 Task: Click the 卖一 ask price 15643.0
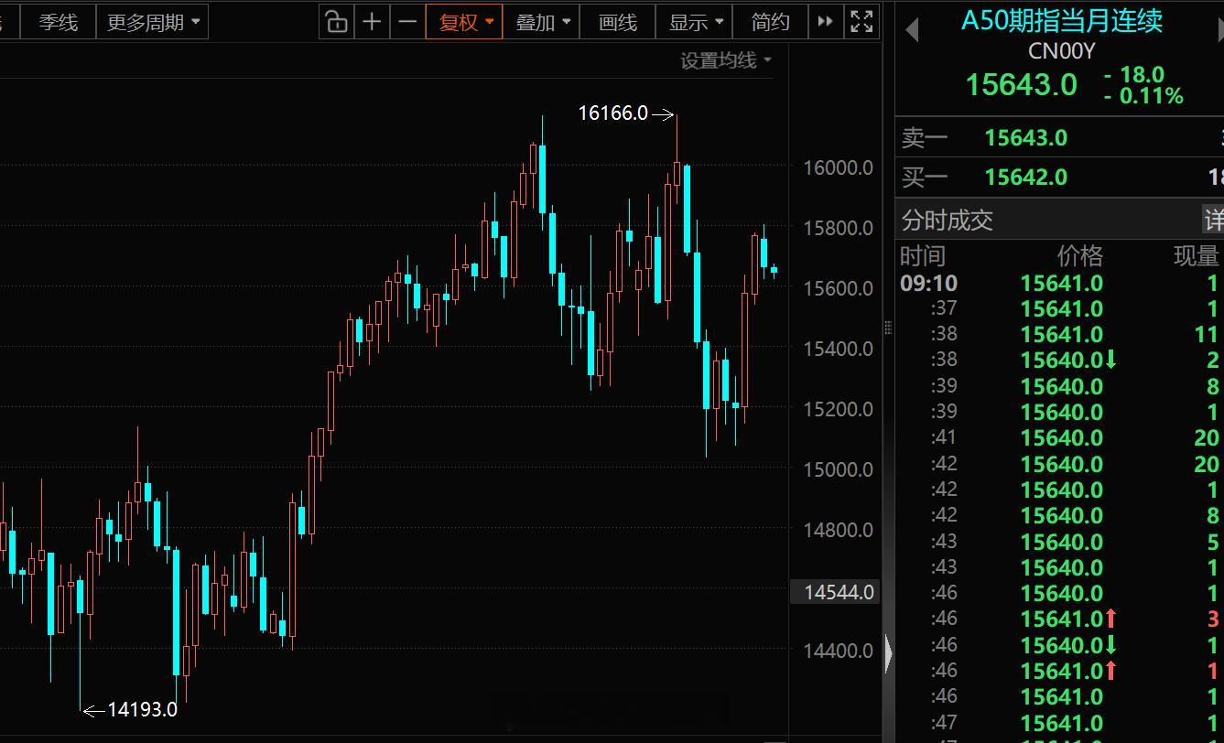coord(1025,138)
